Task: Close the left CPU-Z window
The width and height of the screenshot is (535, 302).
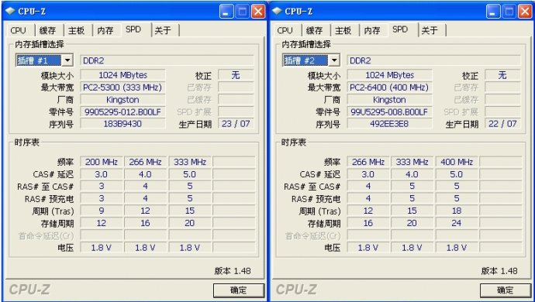Action: click(x=258, y=12)
